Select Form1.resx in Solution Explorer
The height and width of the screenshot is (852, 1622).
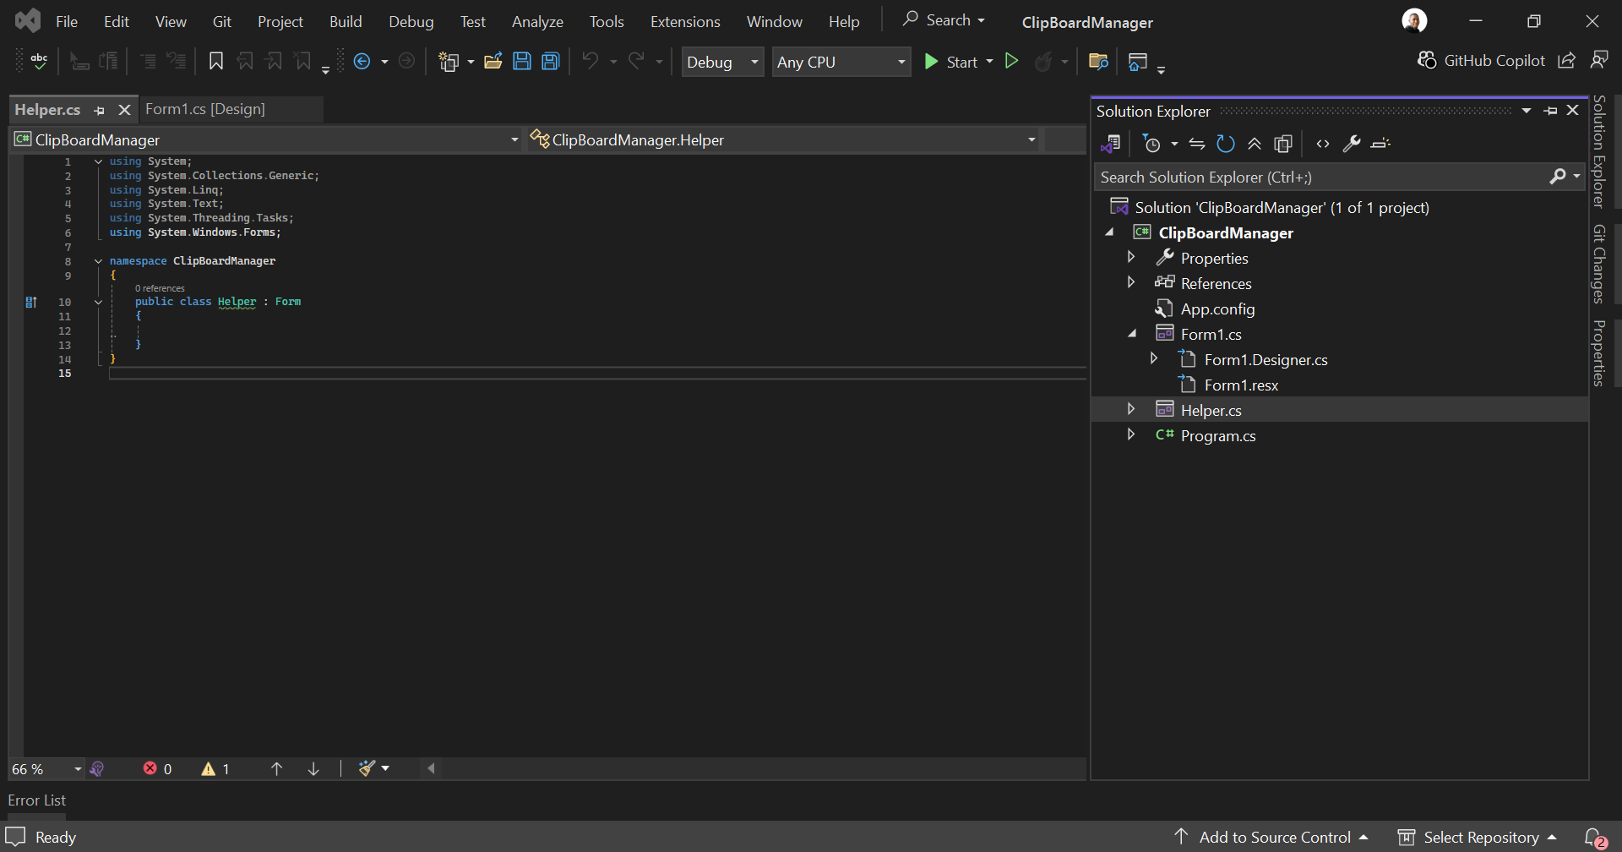click(1241, 385)
